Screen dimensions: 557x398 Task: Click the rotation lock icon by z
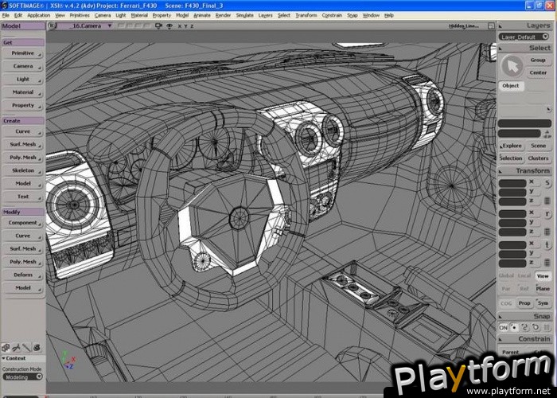click(x=547, y=232)
